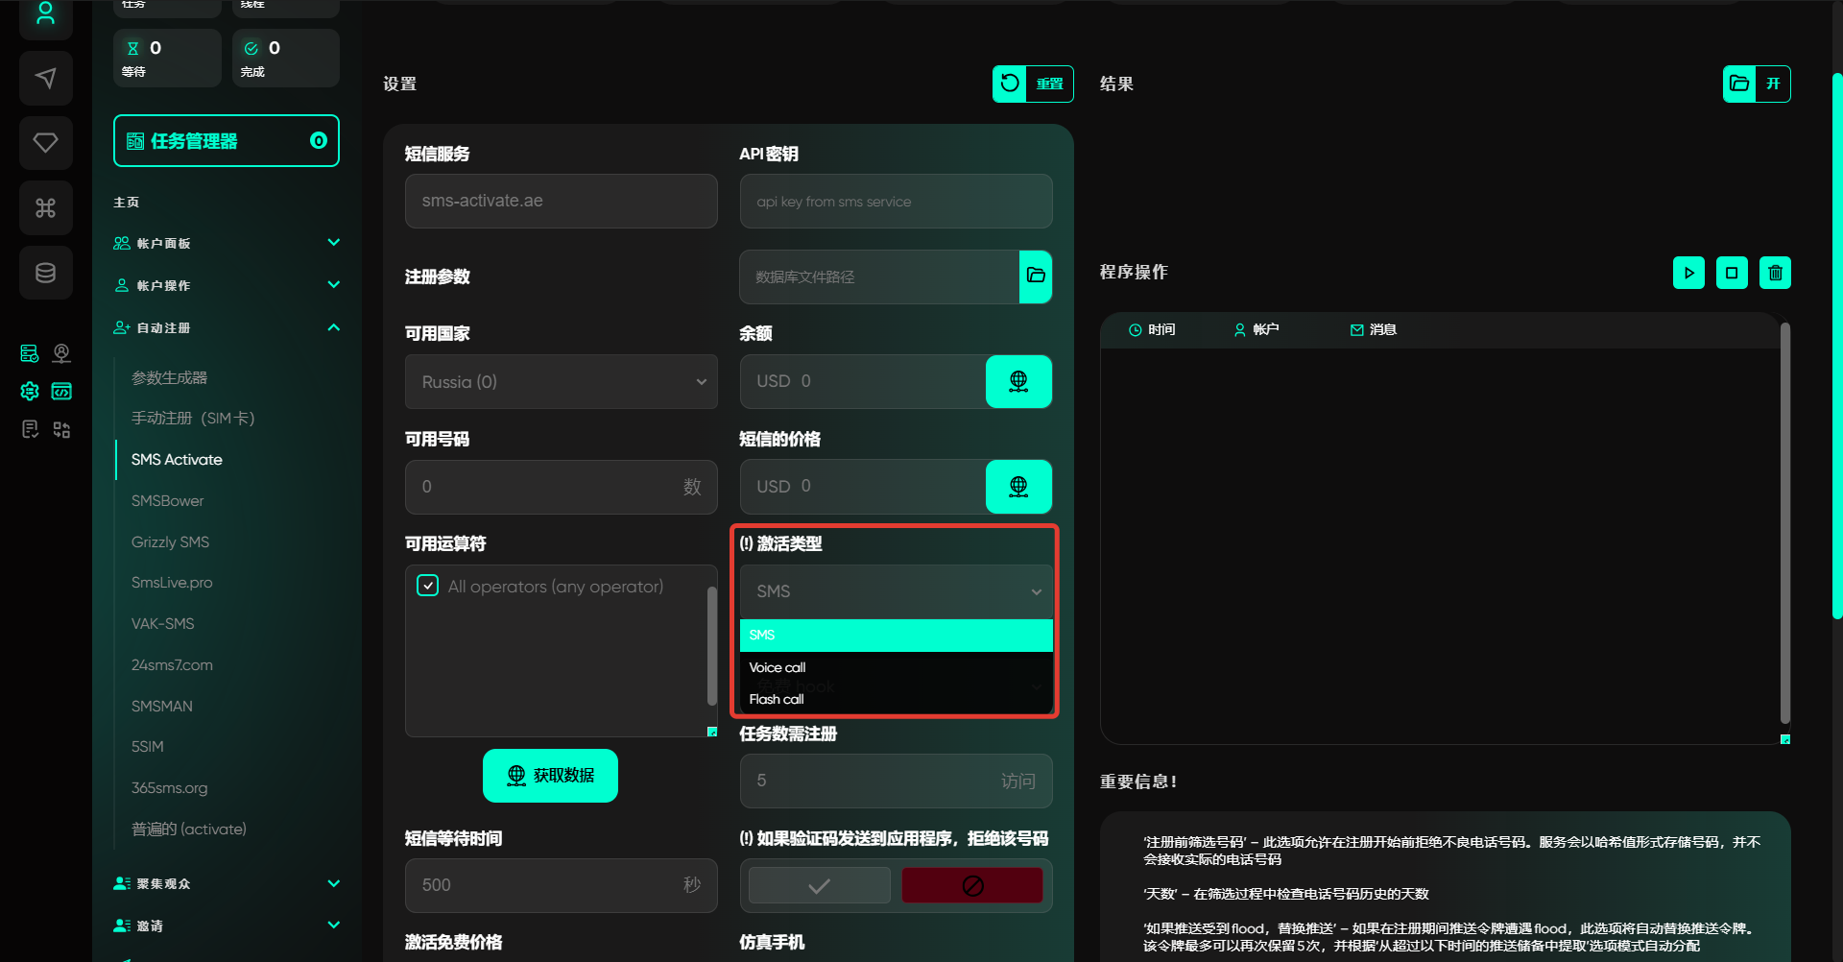The image size is (1843, 962).
Task: Click the database icon in left sidebar
Action: point(45,273)
